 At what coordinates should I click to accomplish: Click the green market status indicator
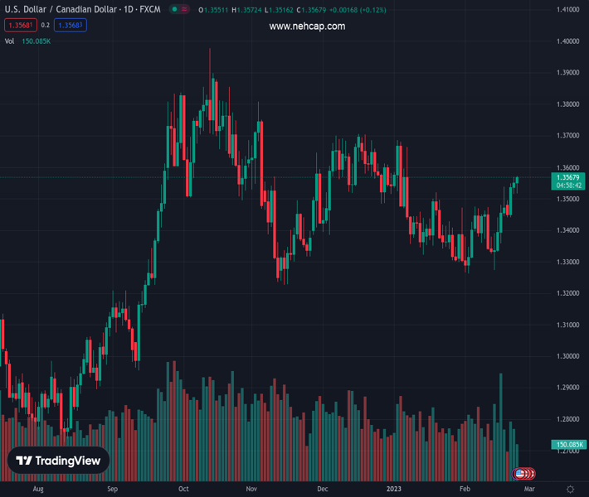click(x=175, y=10)
